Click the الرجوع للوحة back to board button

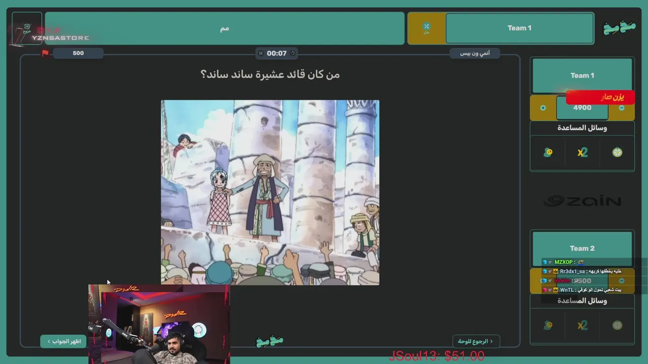click(x=476, y=341)
